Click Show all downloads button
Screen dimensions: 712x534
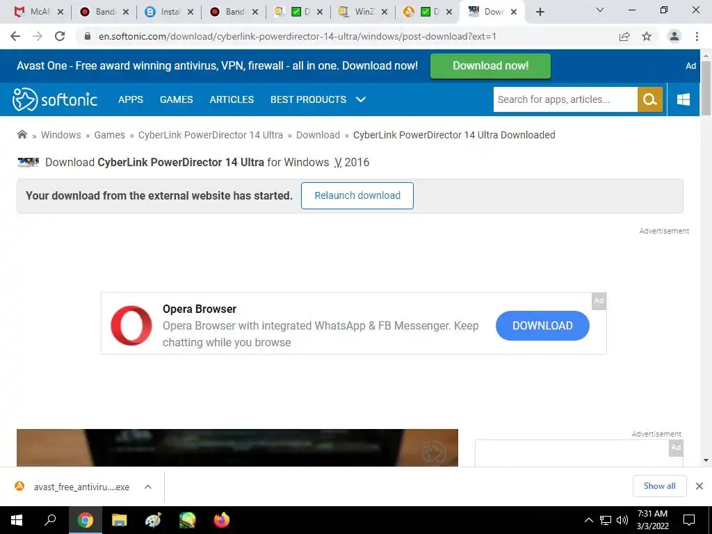[659, 486]
